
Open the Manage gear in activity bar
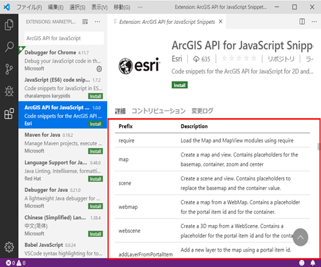[9, 247]
